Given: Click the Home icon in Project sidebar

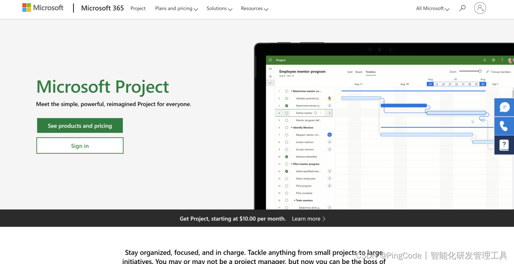Looking at the screenshot, I should pos(270,76).
